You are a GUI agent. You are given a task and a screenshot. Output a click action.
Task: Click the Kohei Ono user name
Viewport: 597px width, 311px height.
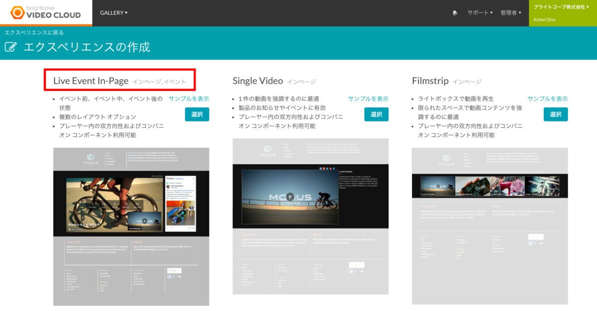pyautogui.click(x=545, y=20)
